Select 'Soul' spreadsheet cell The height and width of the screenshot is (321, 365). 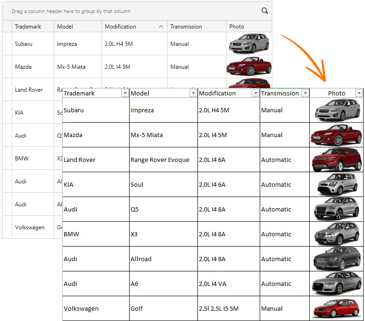coord(163,184)
